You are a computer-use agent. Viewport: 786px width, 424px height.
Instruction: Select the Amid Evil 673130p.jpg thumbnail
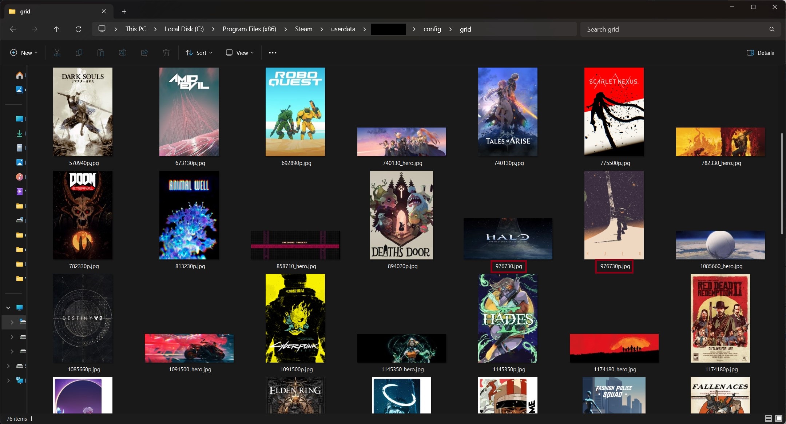point(189,112)
